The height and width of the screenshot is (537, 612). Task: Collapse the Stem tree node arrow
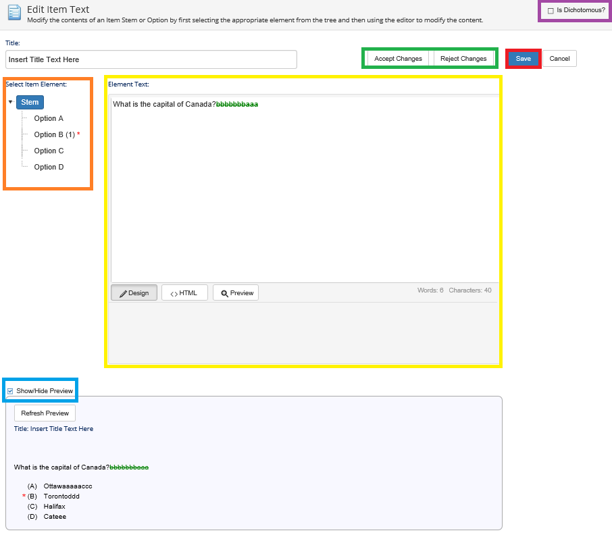pos(10,103)
